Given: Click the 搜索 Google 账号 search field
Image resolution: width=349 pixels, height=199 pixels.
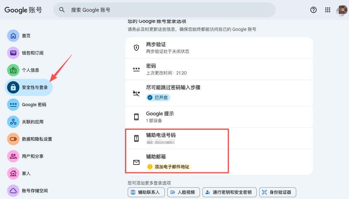Looking at the screenshot, I should click(164, 10).
